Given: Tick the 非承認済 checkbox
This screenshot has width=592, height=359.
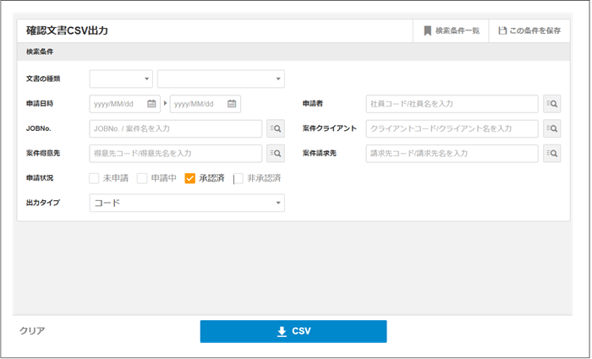Looking at the screenshot, I should pos(238,178).
